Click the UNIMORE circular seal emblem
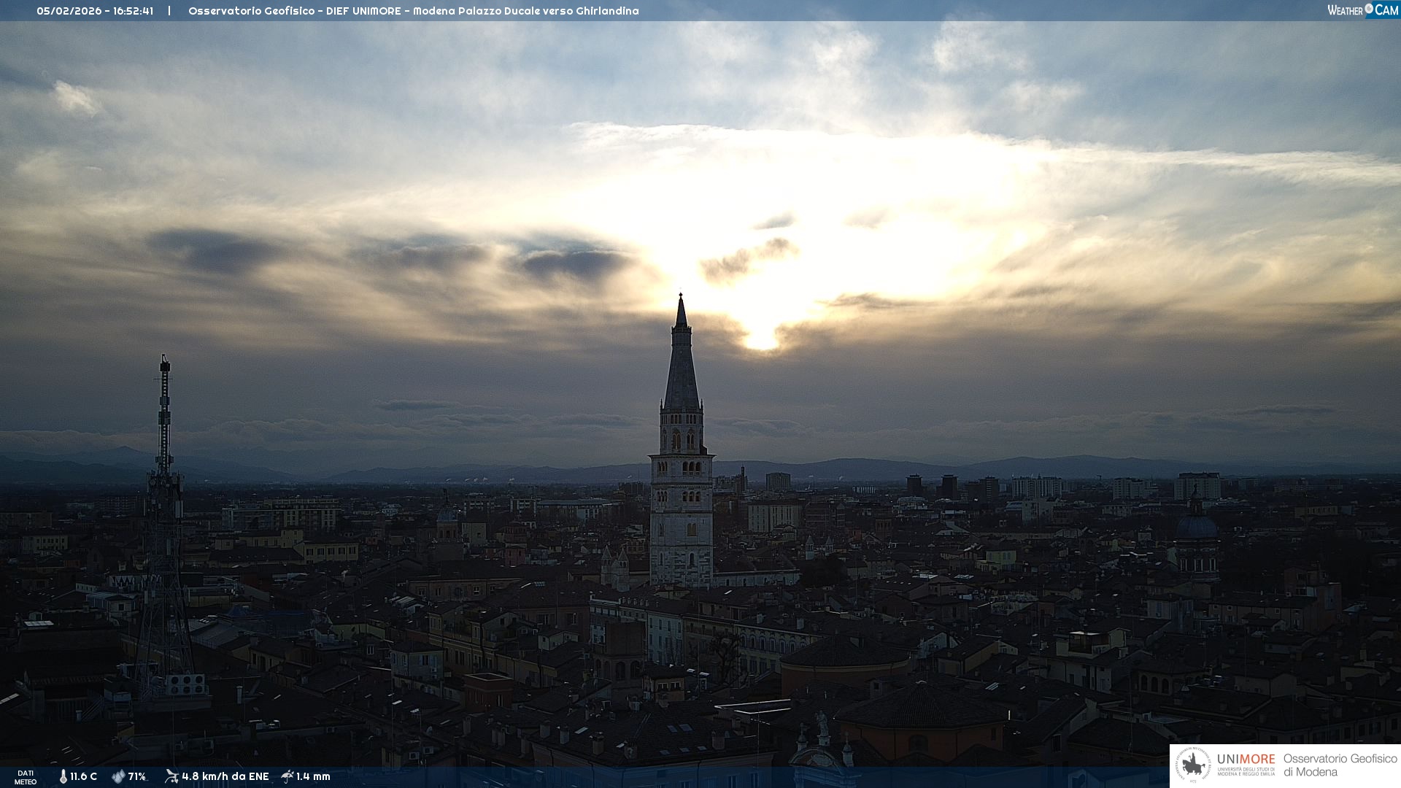 1193,765
